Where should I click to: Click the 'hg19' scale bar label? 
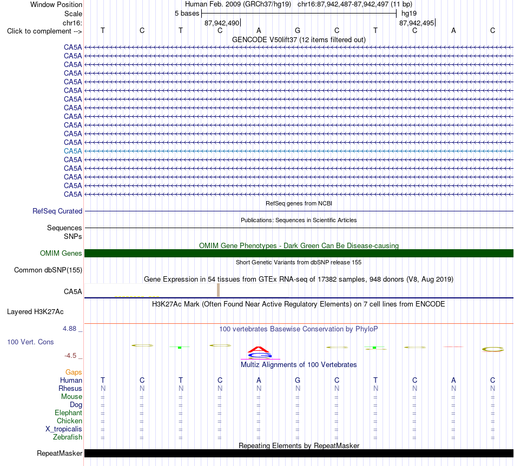click(409, 14)
